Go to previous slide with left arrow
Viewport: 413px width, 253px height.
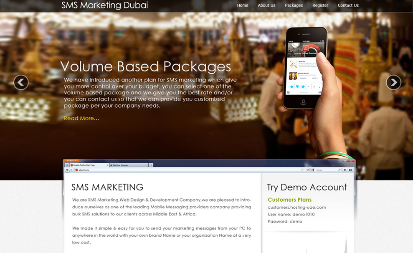21,82
